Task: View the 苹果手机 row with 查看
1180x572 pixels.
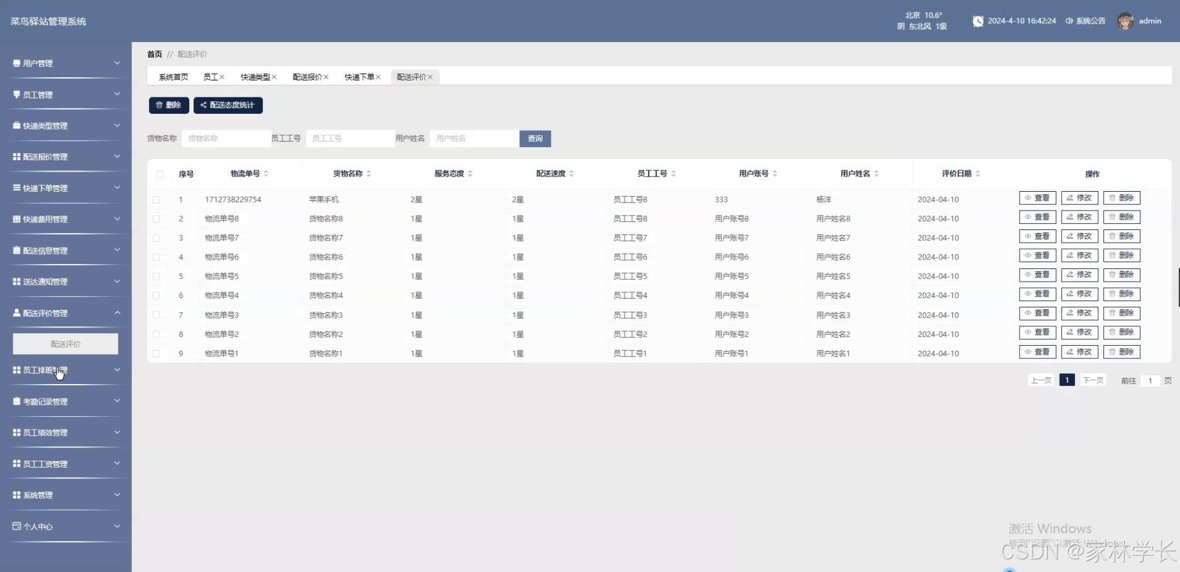Action: pos(1037,198)
